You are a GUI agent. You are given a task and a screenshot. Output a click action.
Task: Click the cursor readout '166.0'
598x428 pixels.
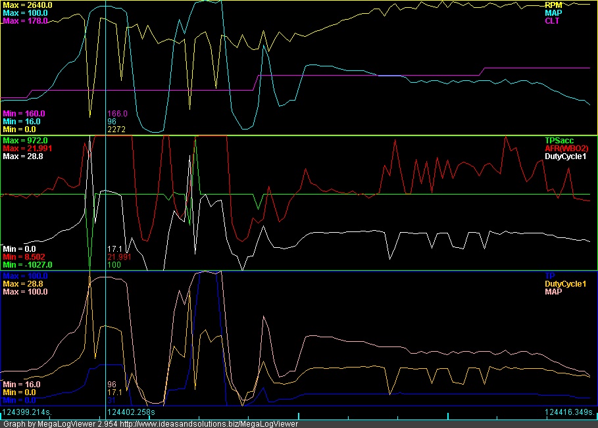118,114
